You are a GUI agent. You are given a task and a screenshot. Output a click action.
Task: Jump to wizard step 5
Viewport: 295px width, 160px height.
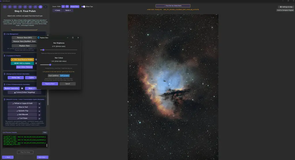click(x=25, y=7)
